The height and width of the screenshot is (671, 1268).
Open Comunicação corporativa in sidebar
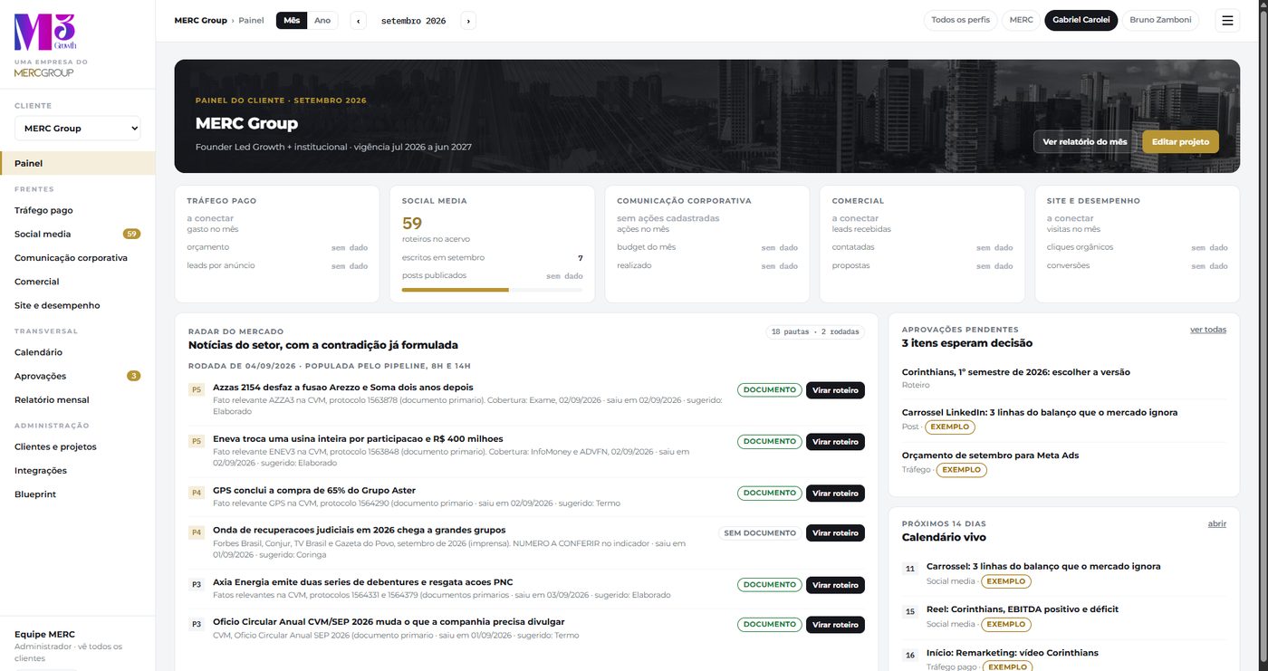click(77, 258)
